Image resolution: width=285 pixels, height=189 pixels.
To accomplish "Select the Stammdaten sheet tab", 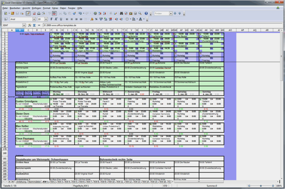I will [x=34, y=182].
